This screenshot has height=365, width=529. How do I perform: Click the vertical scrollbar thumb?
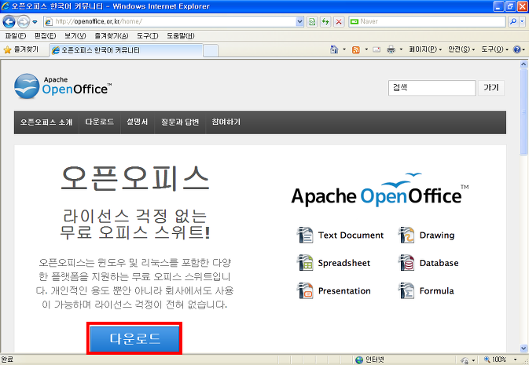tap(523, 112)
